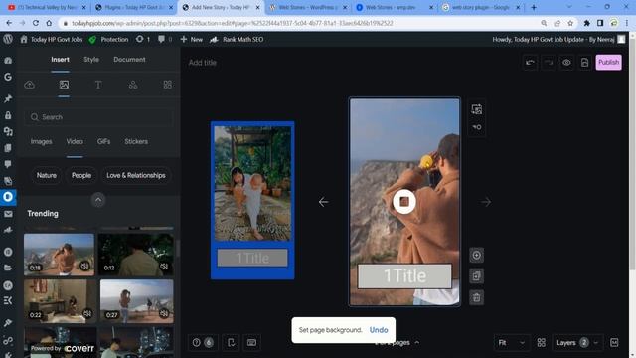Delete the current page with the trash icon
The width and height of the screenshot is (636, 358).
click(x=477, y=297)
